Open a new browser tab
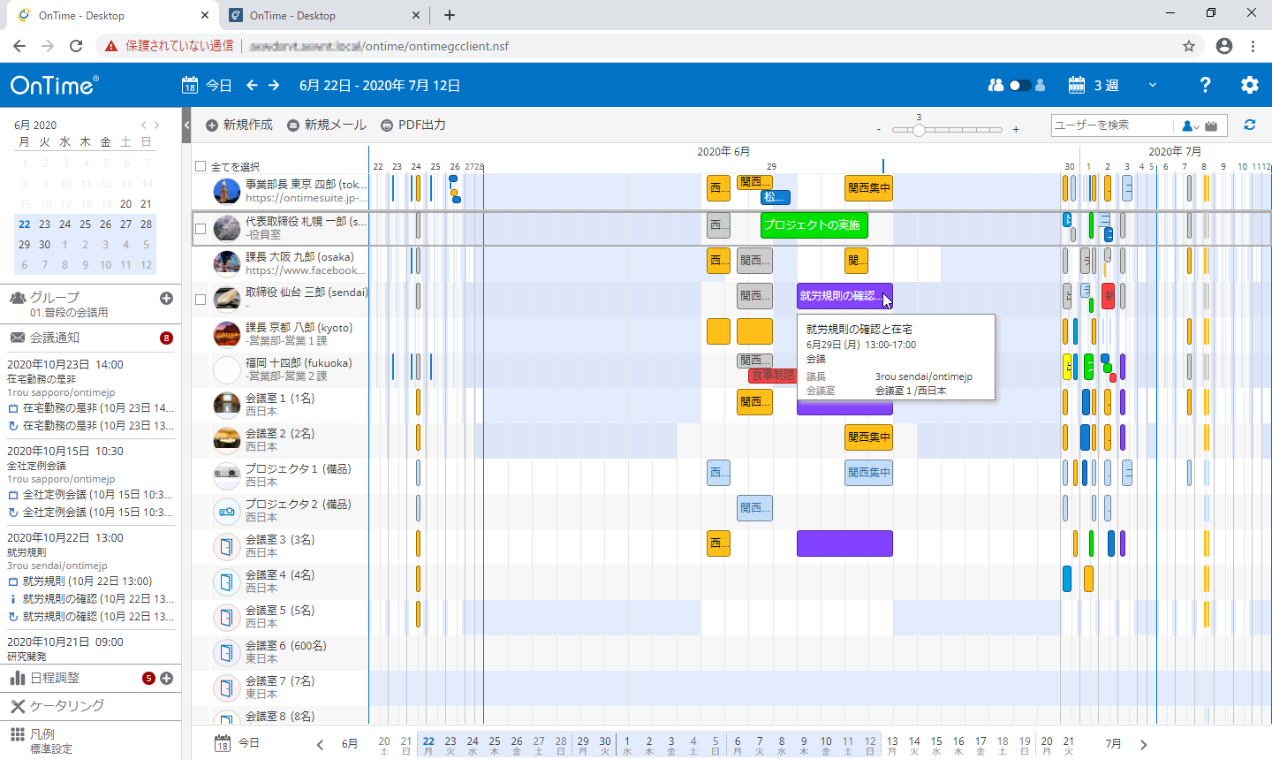Image resolution: width=1272 pixels, height=760 pixels. pos(450,15)
